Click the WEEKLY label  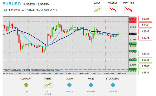pyautogui.click(x=113, y=3)
